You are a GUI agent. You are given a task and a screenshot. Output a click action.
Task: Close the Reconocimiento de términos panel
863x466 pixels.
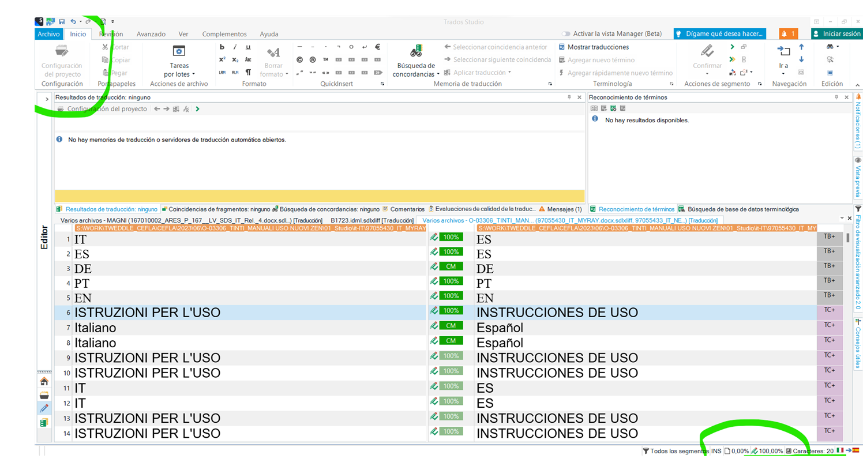847,97
